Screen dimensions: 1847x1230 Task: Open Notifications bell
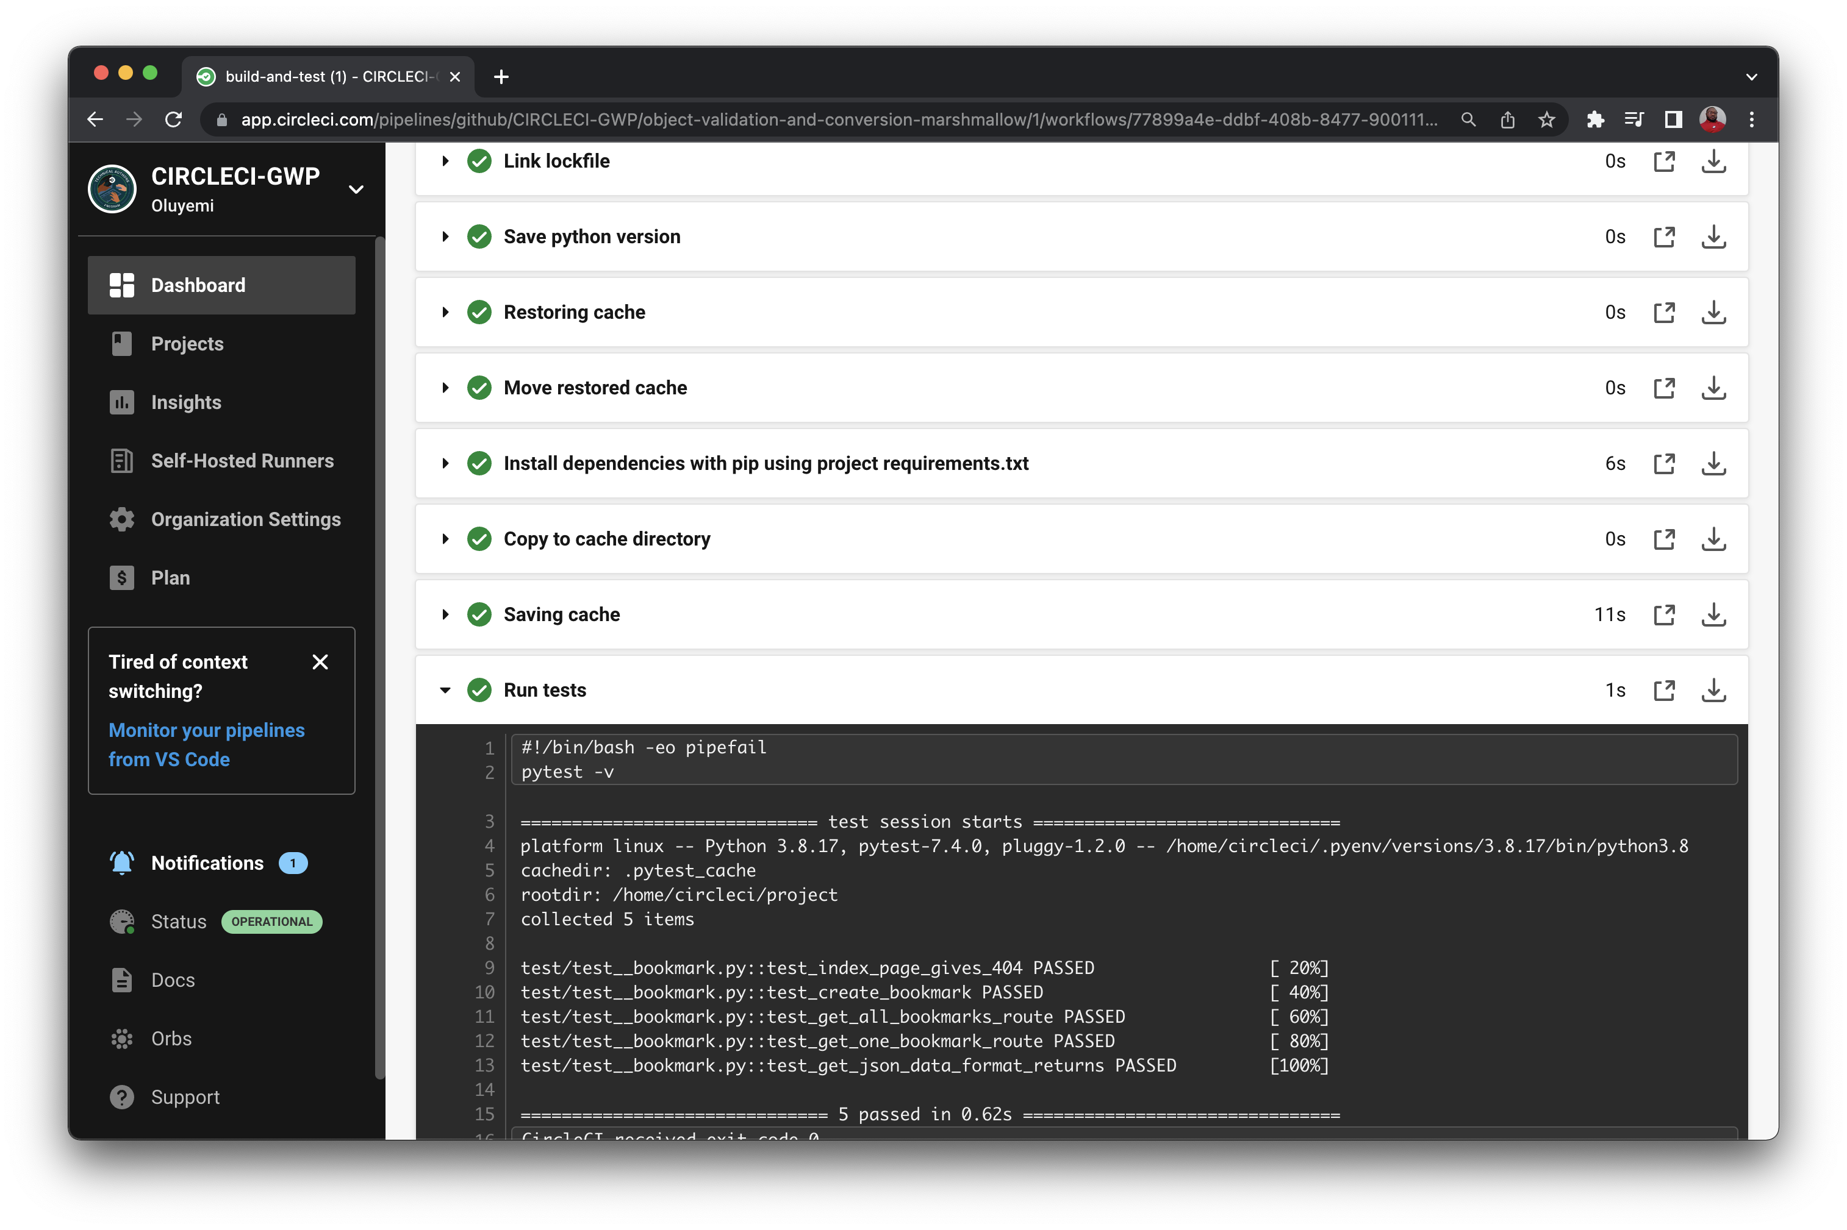coord(206,863)
